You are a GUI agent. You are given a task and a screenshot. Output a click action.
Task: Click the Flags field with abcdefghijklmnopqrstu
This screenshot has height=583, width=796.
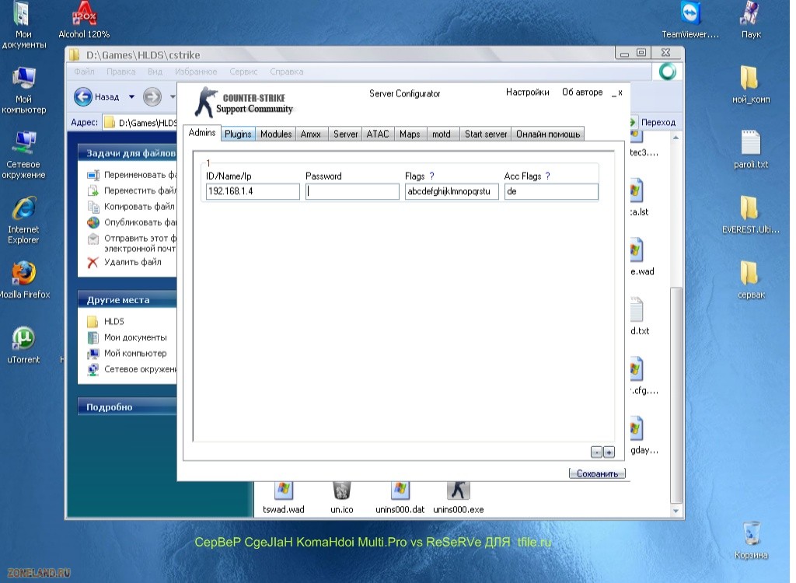452,191
